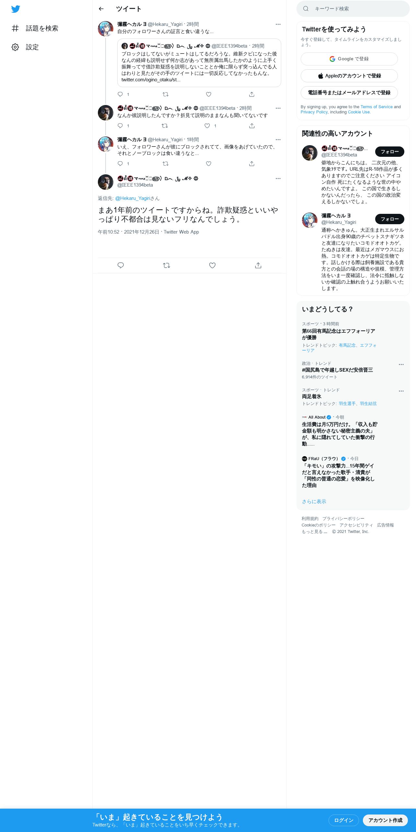Screen dimensions: 416x832
Task: Follow the @Hekaru_Yagiri account
Action: pos(390,219)
